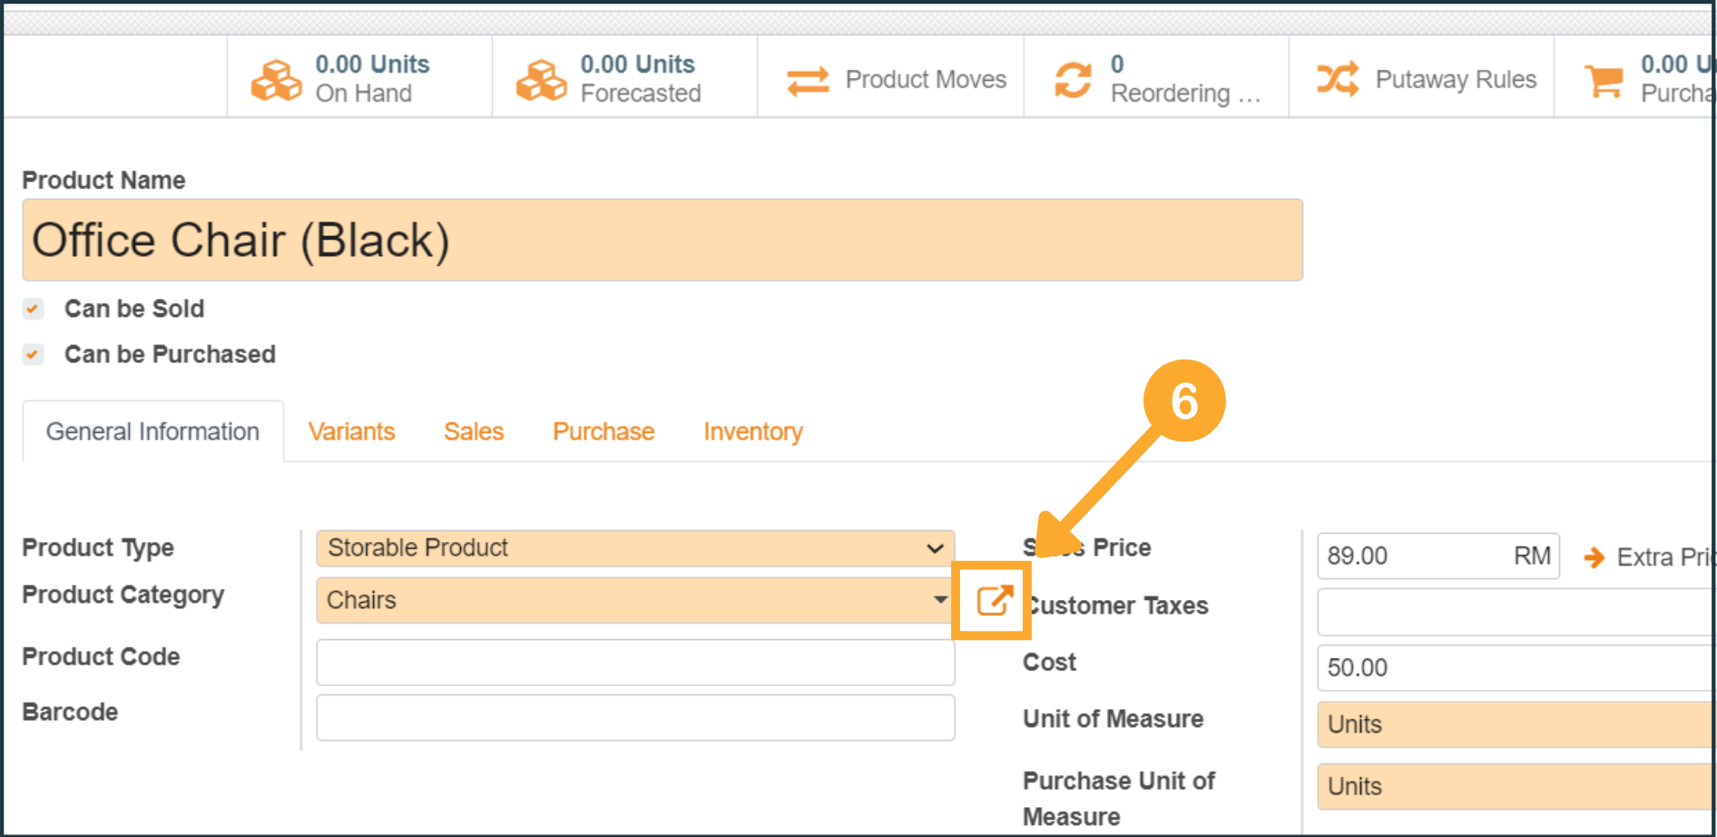Switch to the Purchase tab
The height and width of the screenshot is (837, 1717).
(603, 431)
